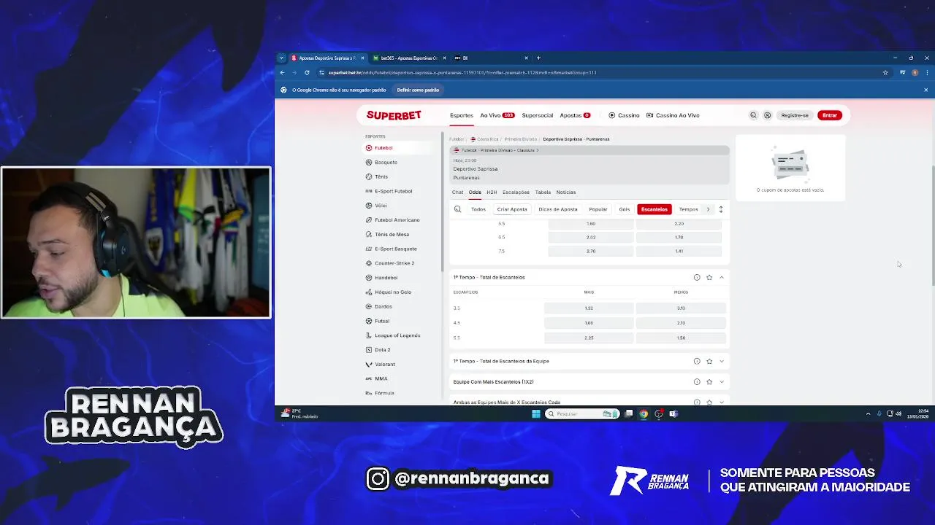Favorite Equipe Com Mais Escanteios (1X2) market

pyautogui.click(x=709, y=381)
